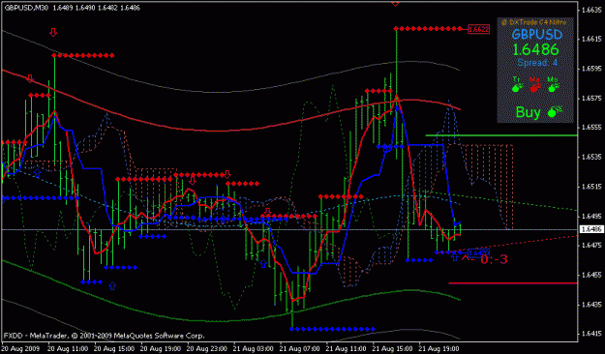Click the 1.6515 price scale label
This screenshot has height=354, width=605.
(x=591, y=187)
